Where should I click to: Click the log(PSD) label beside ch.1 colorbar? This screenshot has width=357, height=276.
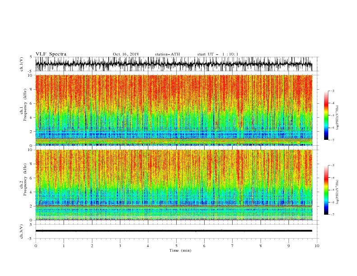(337, 118)
